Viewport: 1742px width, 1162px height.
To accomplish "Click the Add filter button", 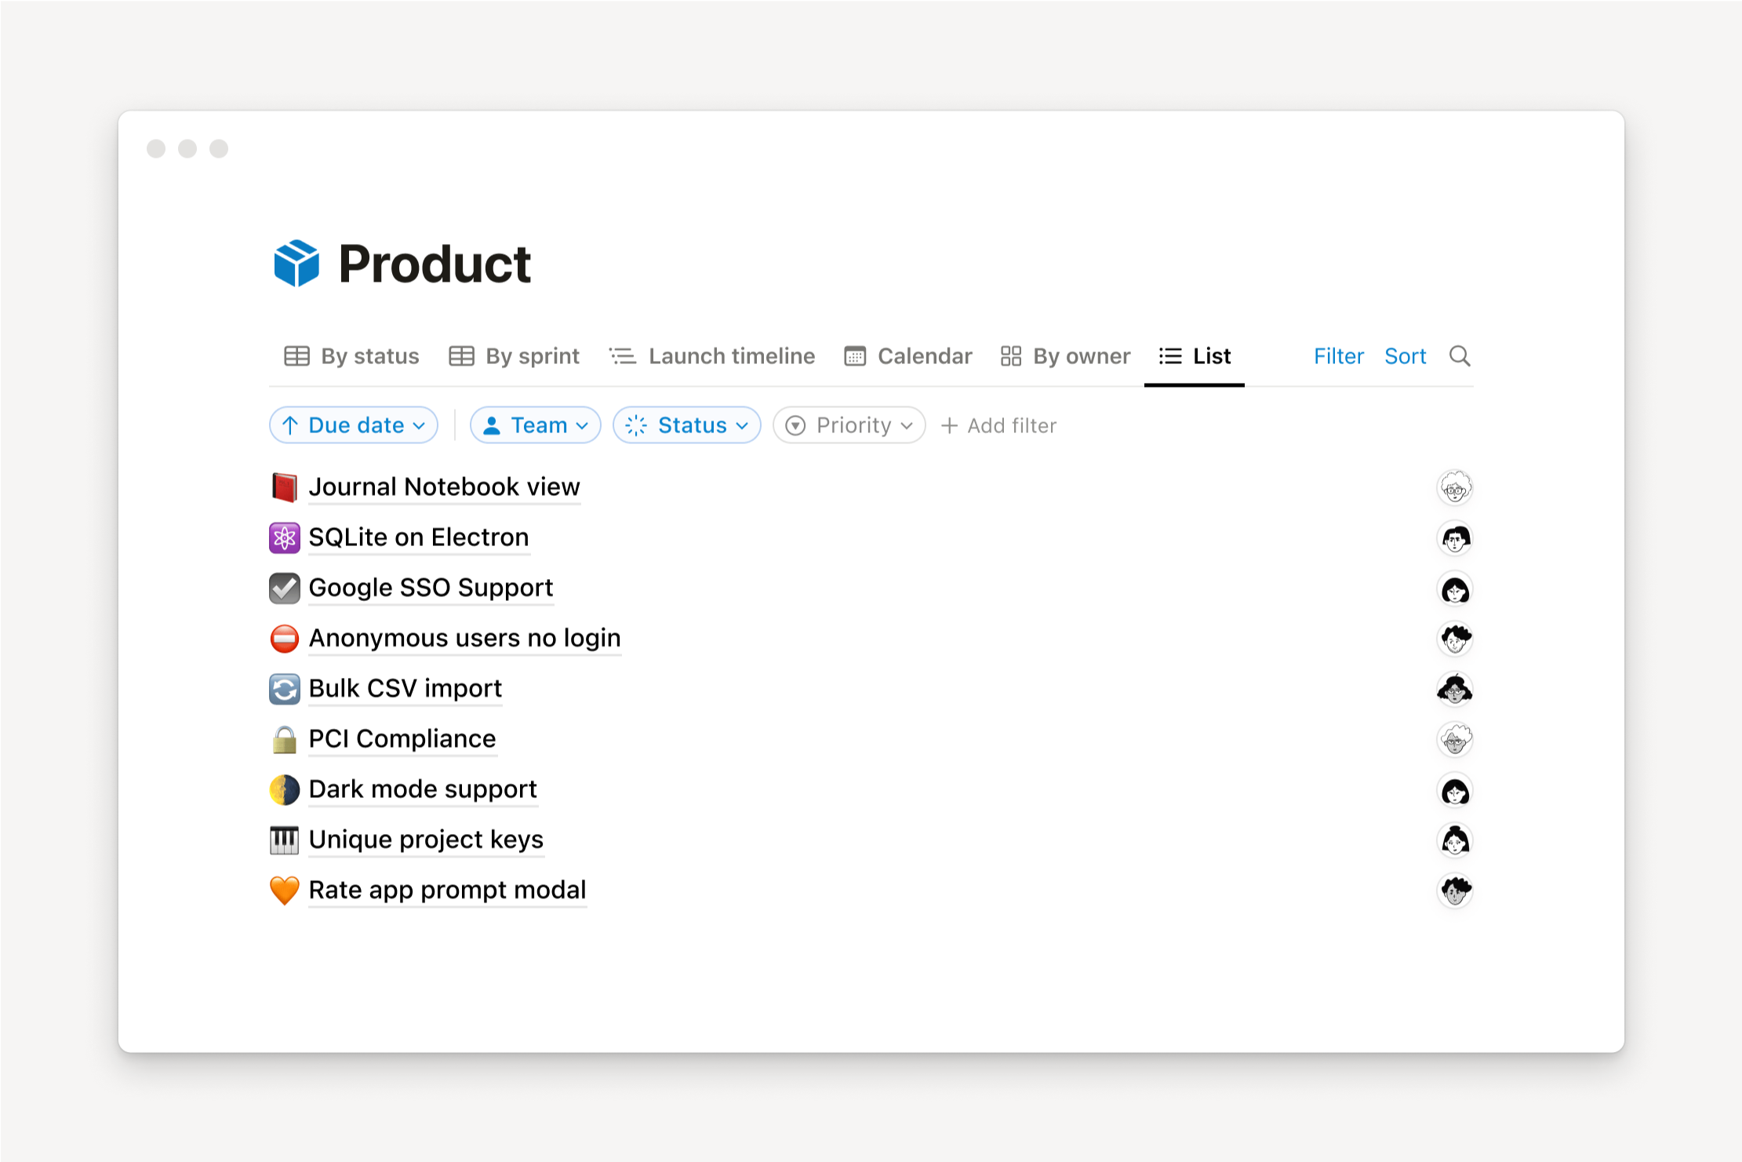I will (x=998, y=425).
